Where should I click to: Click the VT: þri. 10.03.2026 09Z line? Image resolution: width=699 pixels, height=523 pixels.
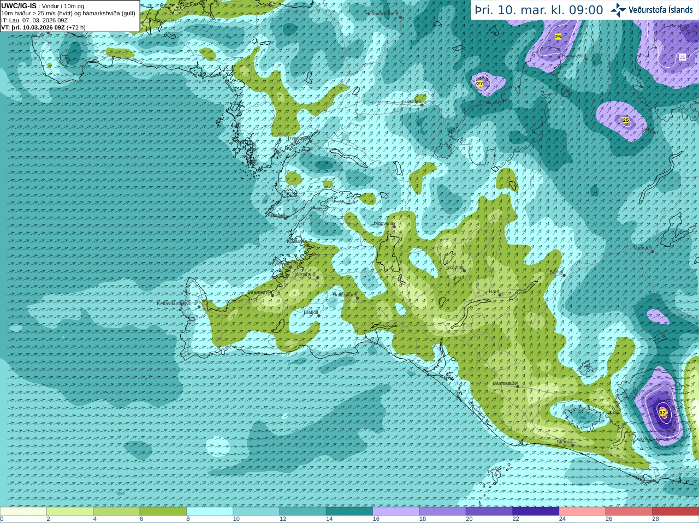(x=43, y=27)
